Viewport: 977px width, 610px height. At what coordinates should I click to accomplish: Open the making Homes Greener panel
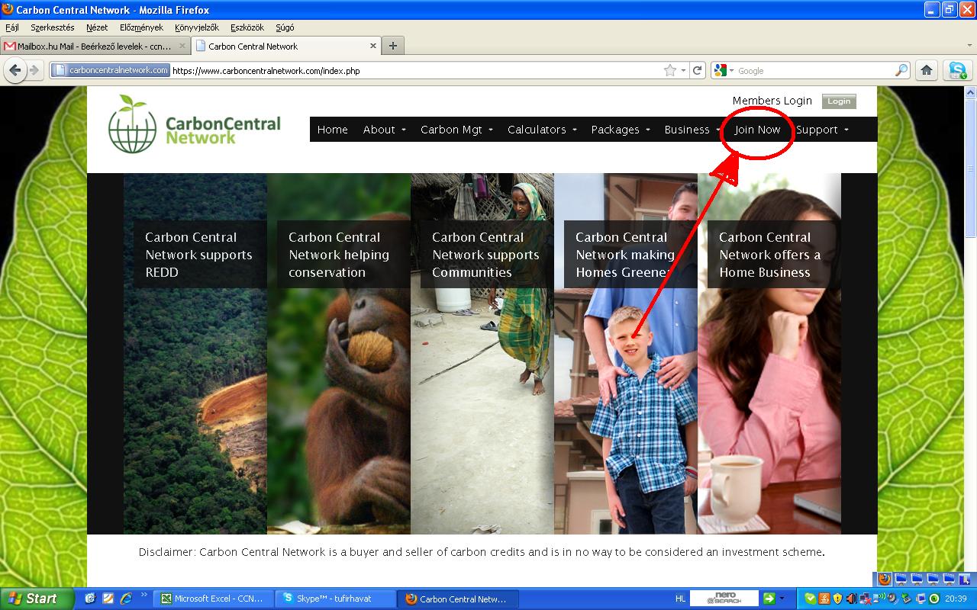[x=626, y=354]
